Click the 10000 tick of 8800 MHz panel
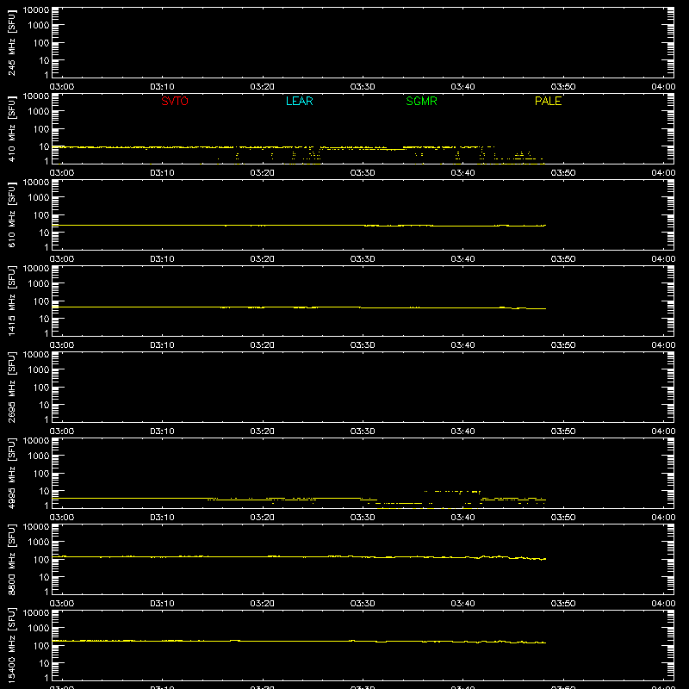689x689 pixels. click(x=36, y=527)
